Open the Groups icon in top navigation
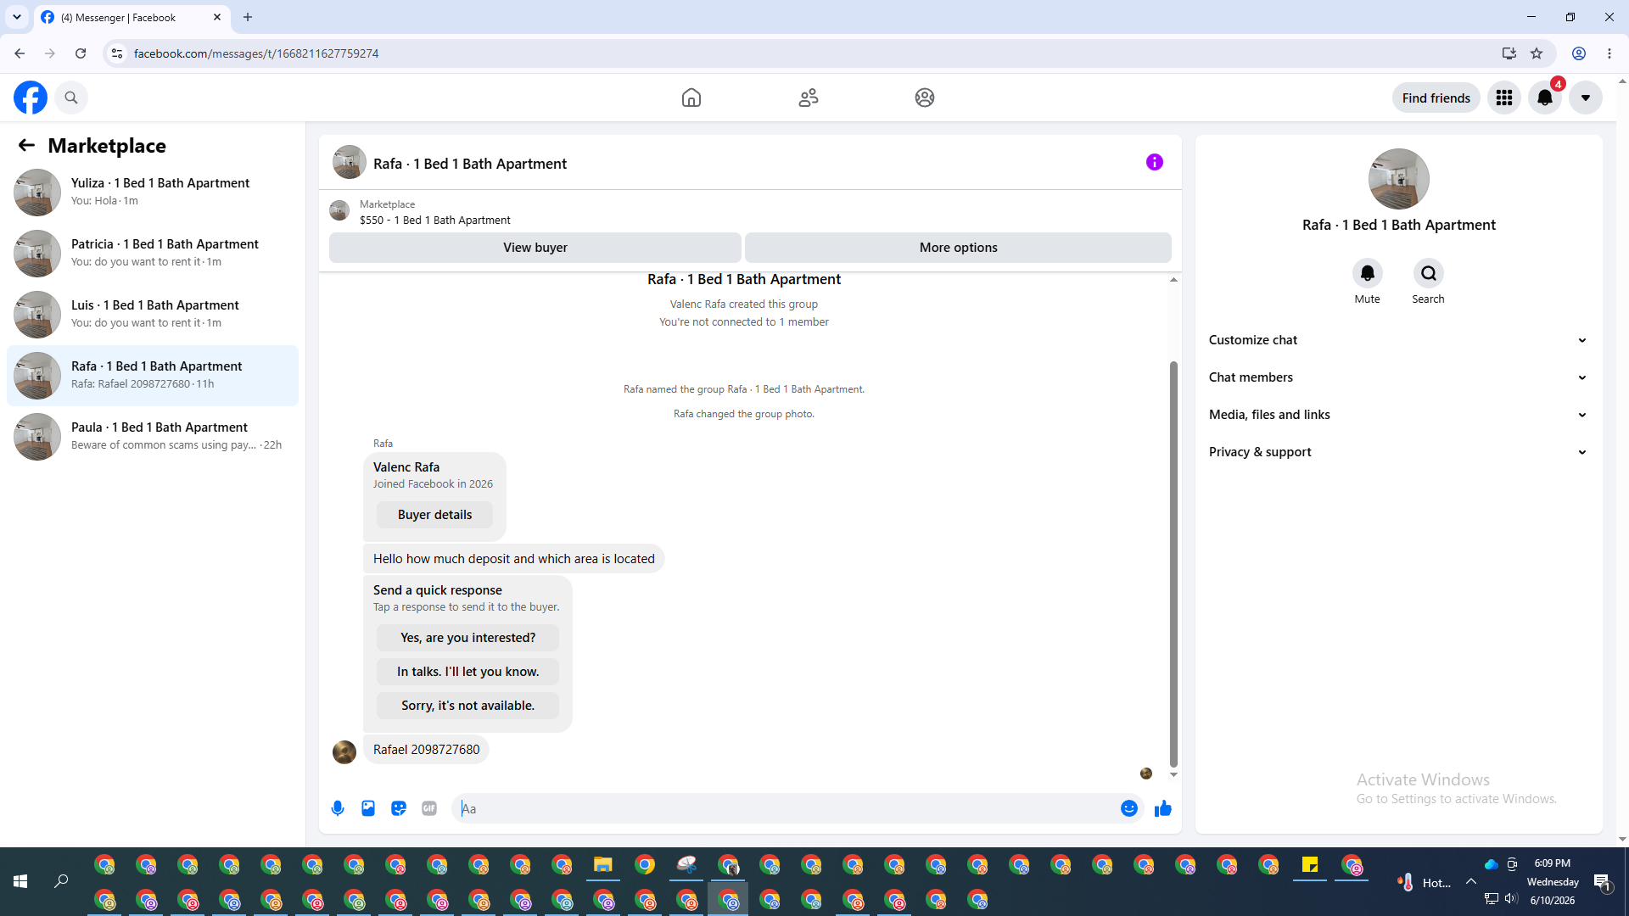Viewport: 1629px width, 916px height. [925, 98]
